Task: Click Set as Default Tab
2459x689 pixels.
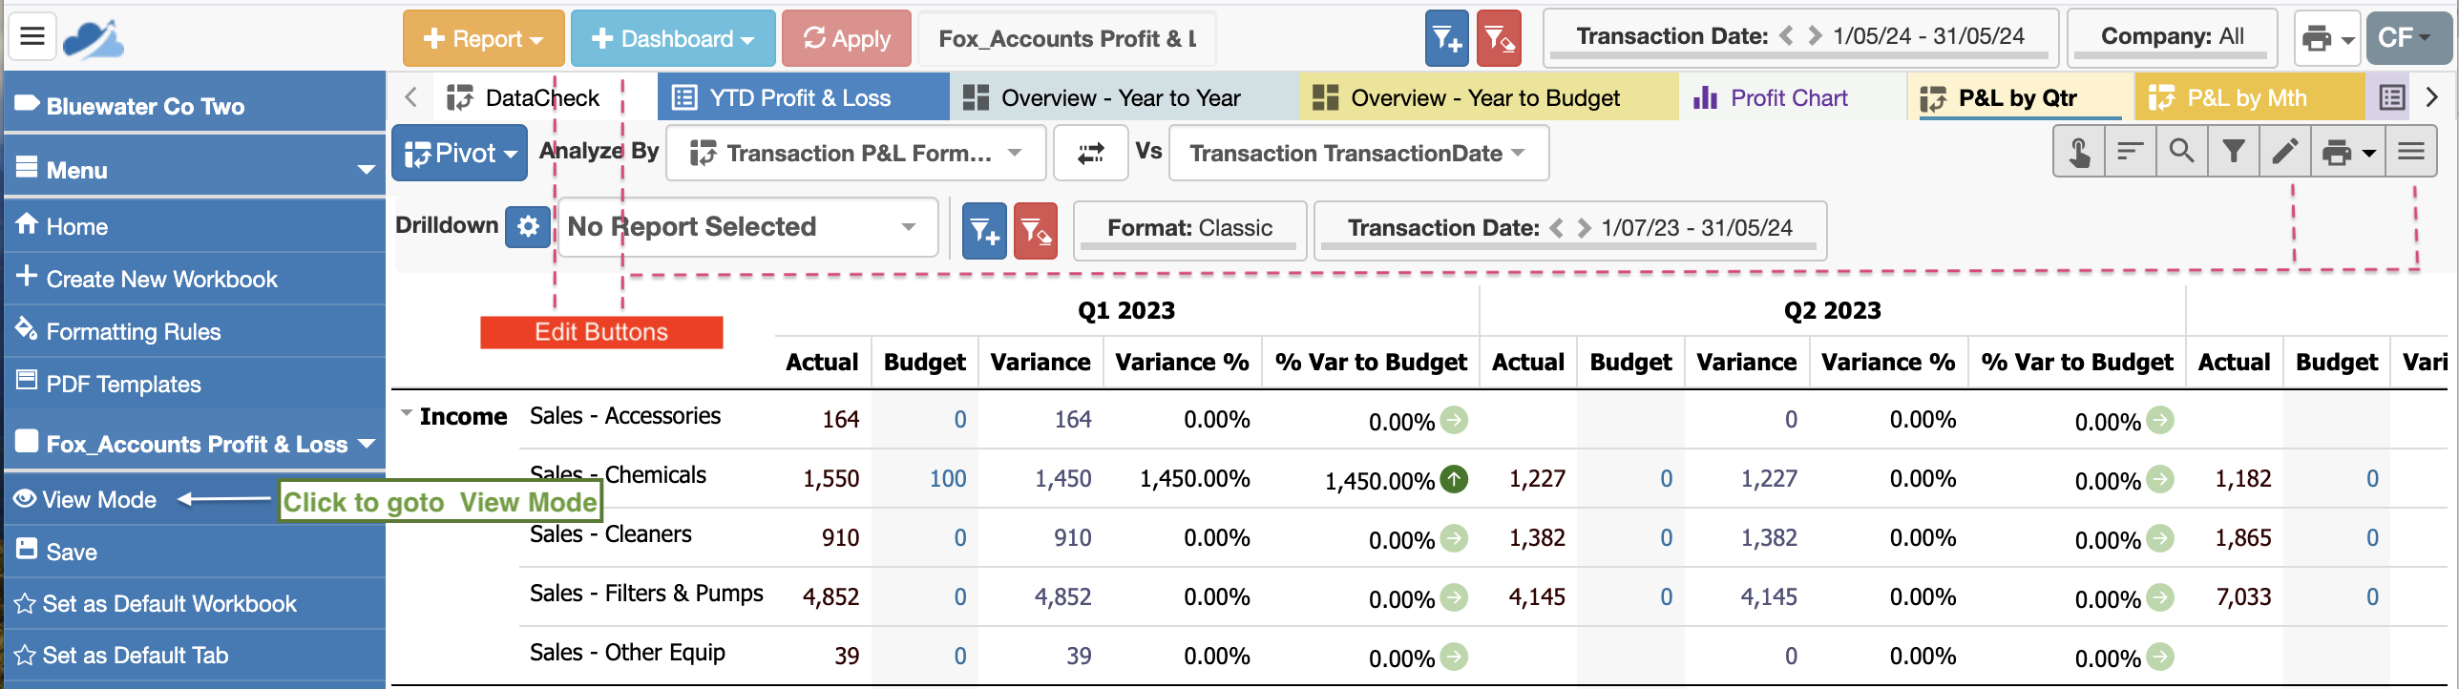Action: coord(195,656)
